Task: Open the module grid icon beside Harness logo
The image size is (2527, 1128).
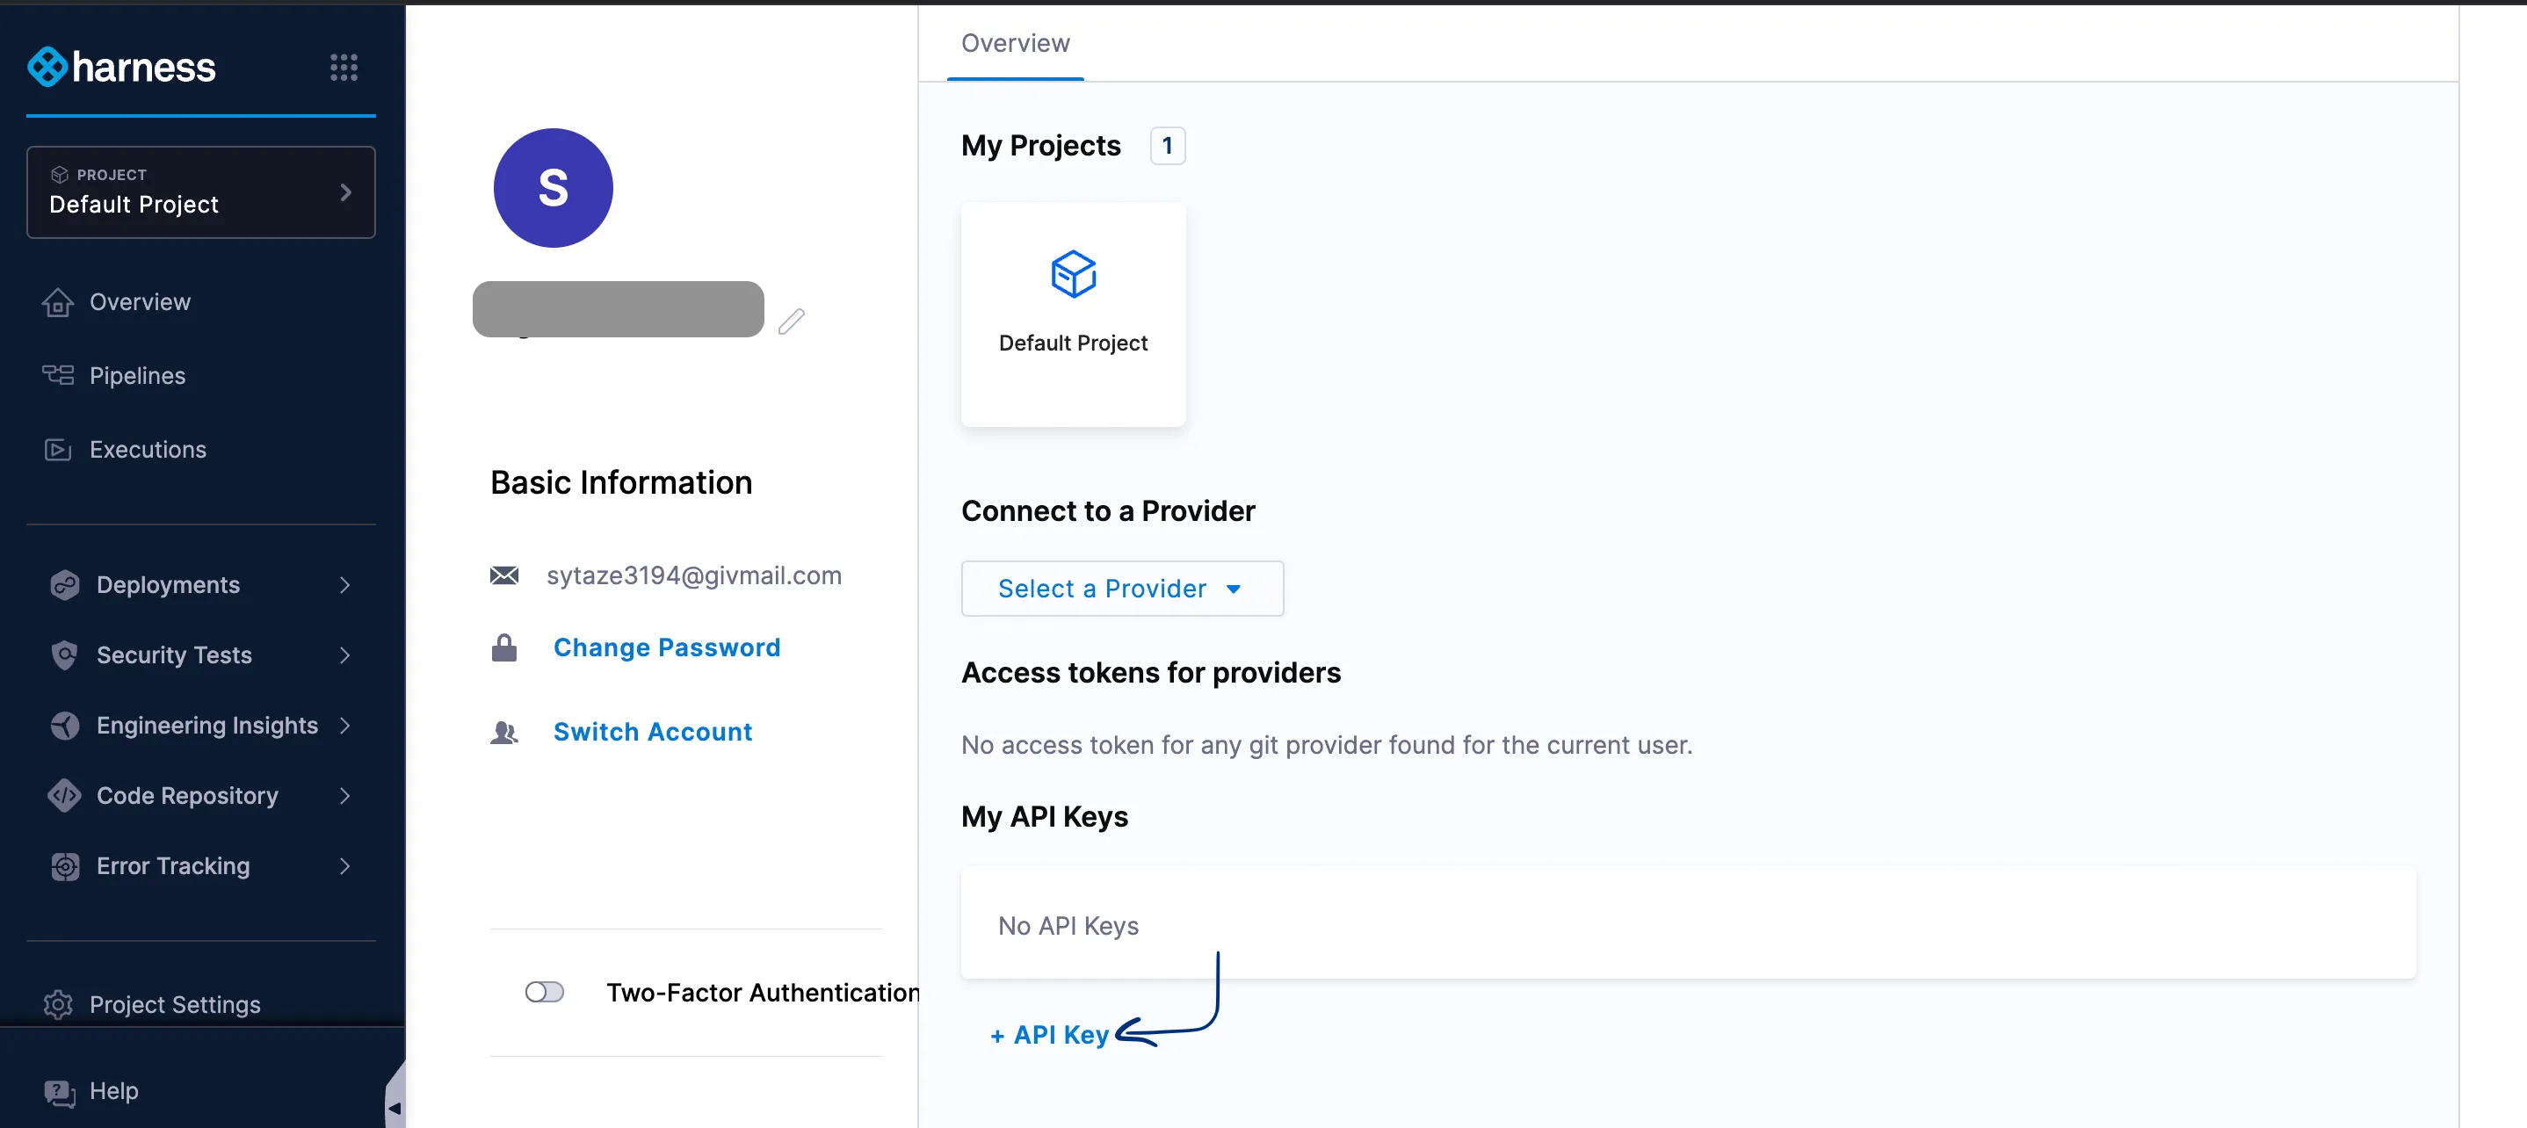Action: [344, 68]
